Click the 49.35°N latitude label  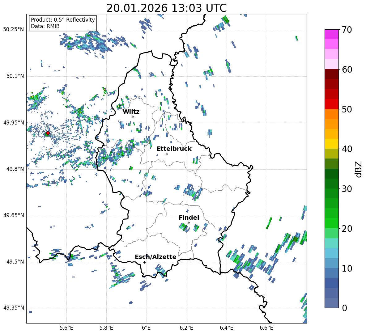[14, 308]
